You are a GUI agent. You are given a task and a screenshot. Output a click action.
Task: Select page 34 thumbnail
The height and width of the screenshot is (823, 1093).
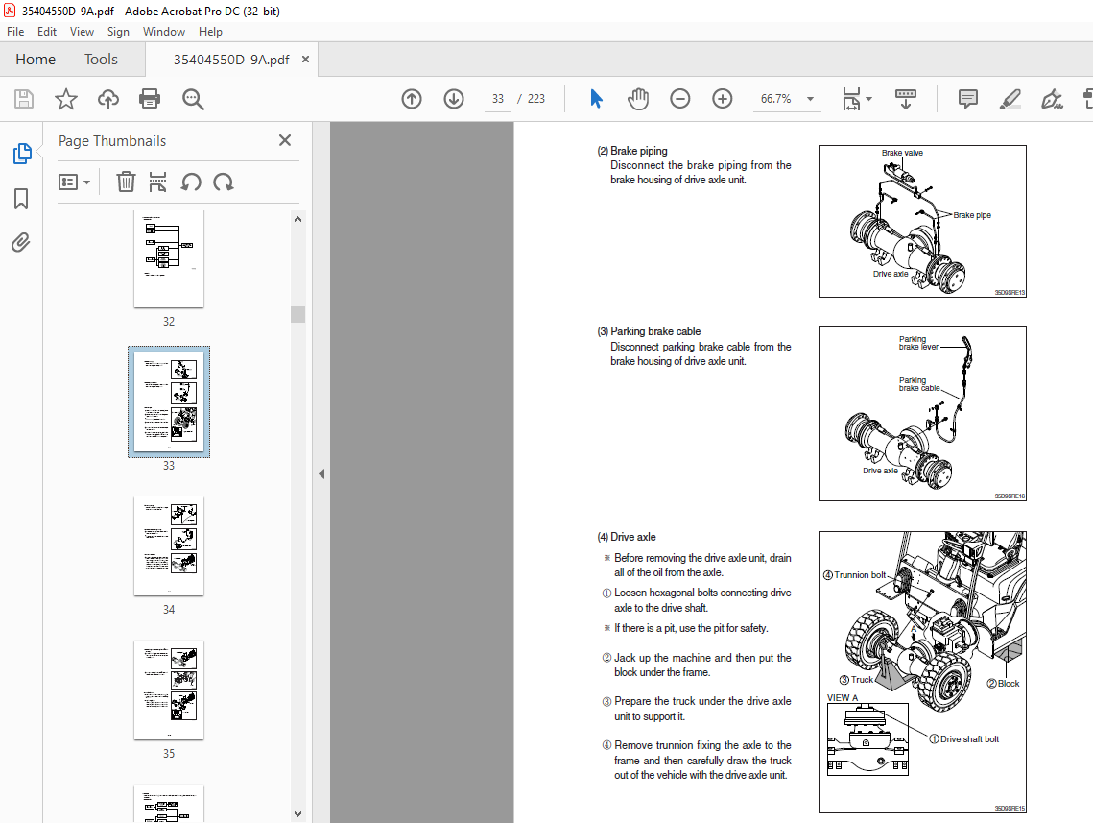(169, 546)
